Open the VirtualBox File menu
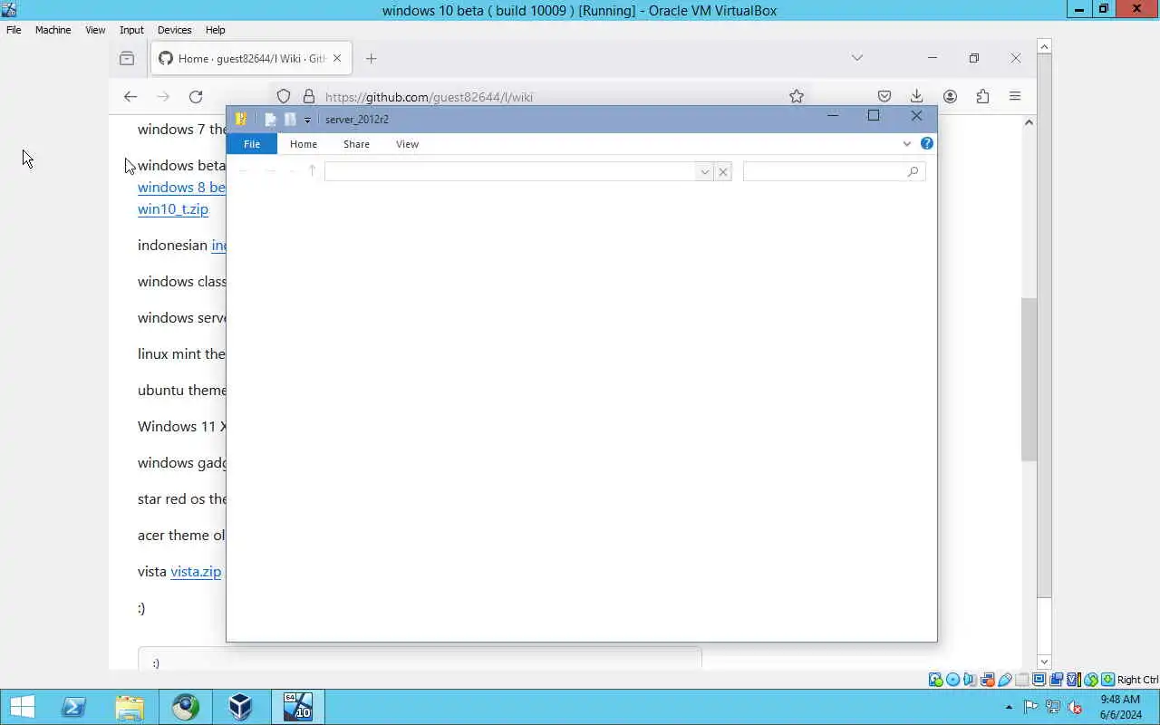The width and height of the screenshot is (1160, 725). tap(14, 30)
